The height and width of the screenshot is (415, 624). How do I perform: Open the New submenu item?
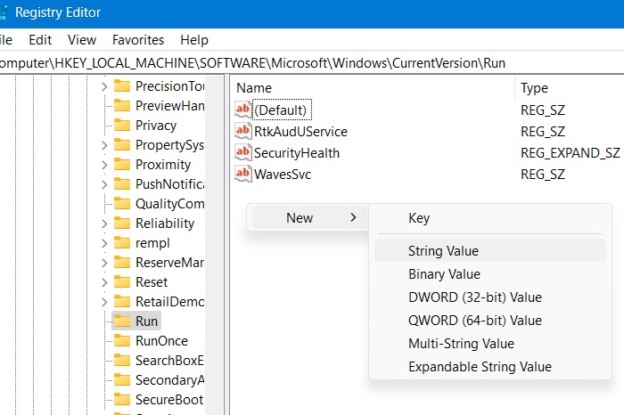click(x=309, y=218)
